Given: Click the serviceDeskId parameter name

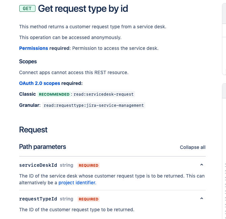Looking at the screenshot, I should click(x=38, y=165).
